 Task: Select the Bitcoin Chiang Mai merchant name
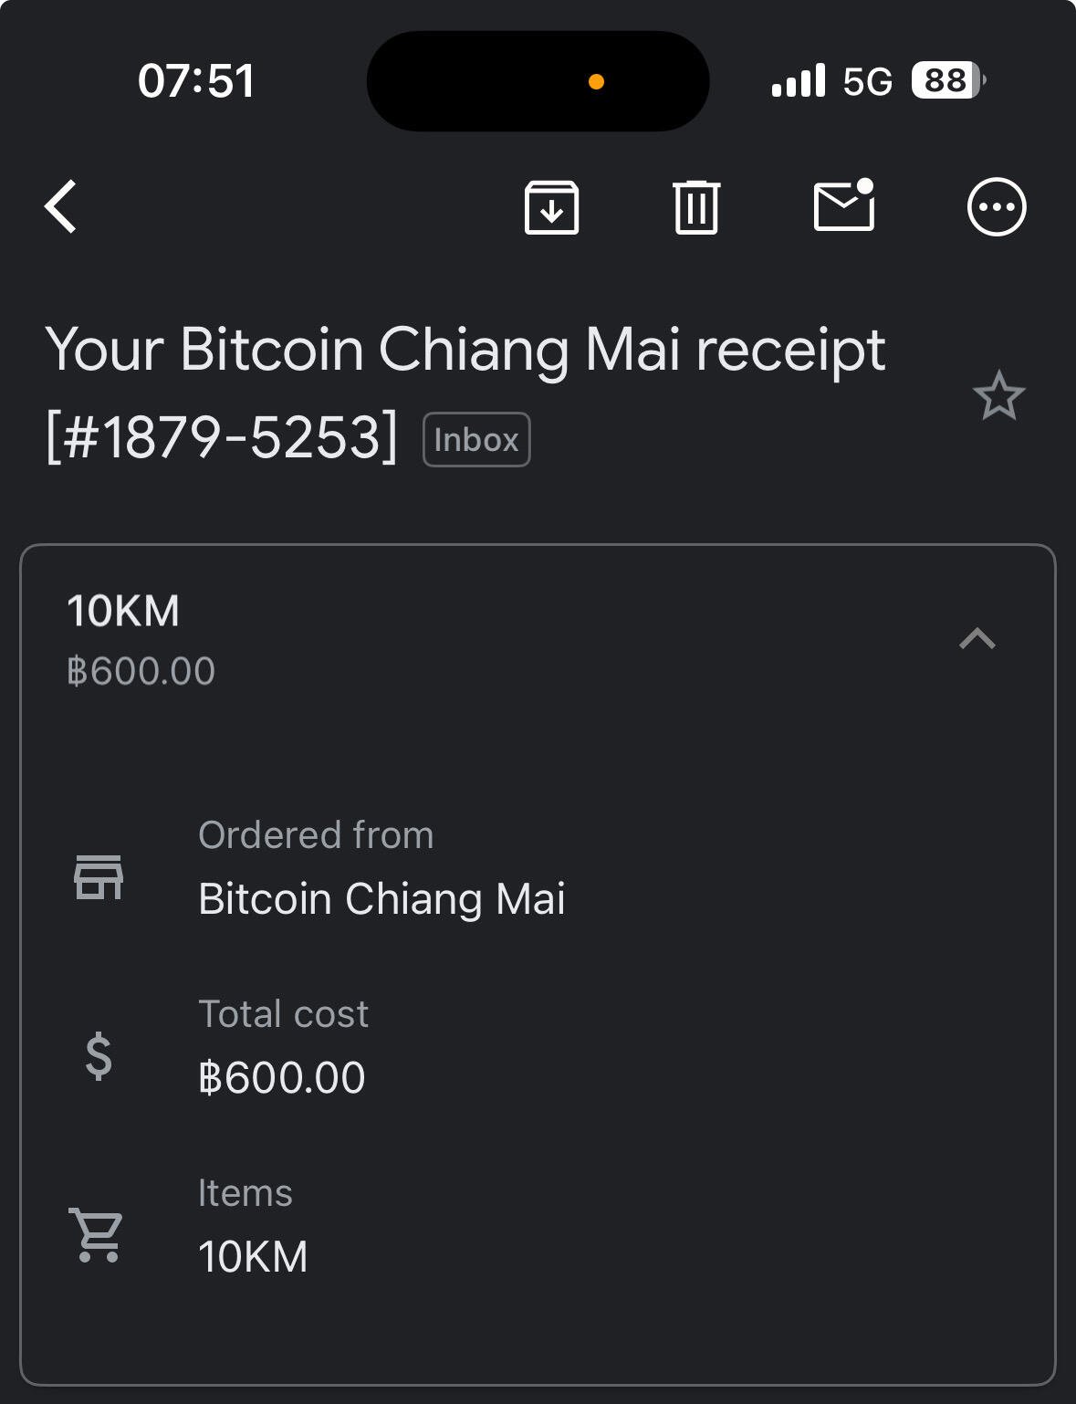pyautogui.click(x=381, y=899)
